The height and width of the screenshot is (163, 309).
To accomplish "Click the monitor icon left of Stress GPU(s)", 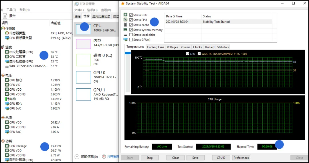I will (125, 39).
